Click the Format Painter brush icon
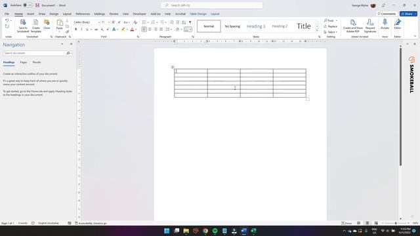 pyautogui.click(x=67, y=32)
